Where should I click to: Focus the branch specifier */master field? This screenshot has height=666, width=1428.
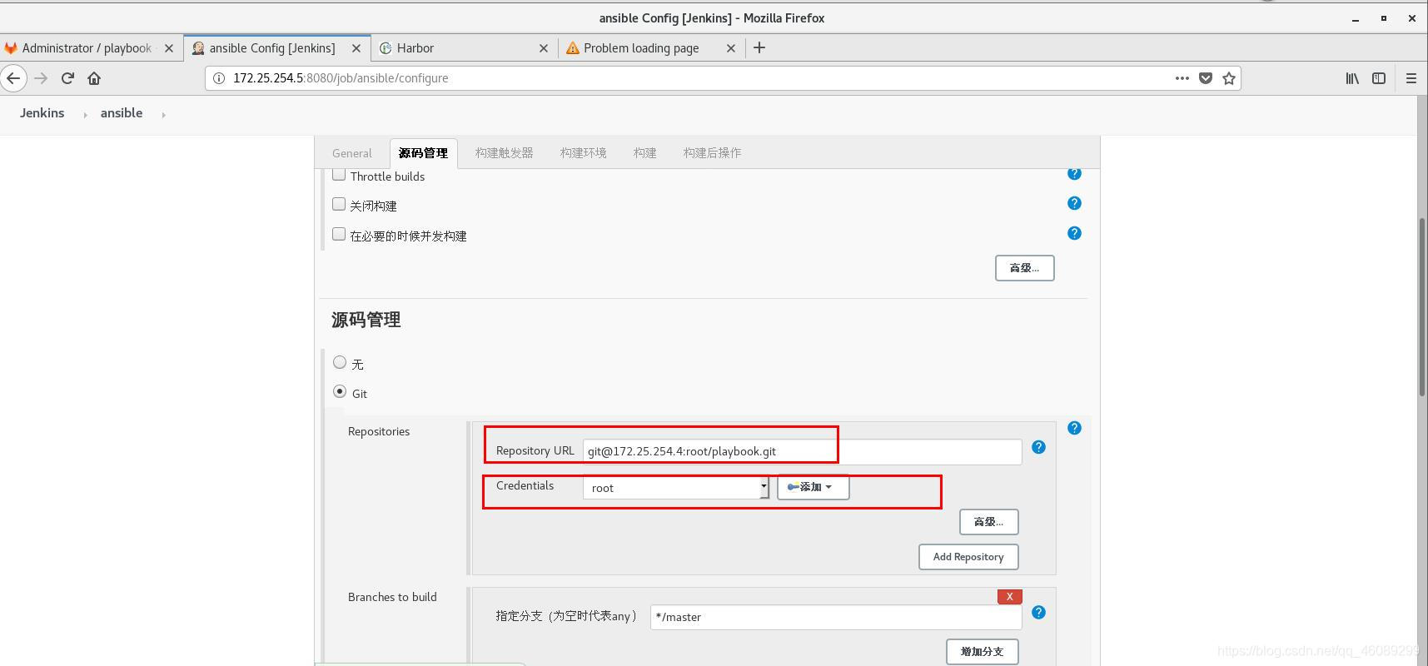coord(836,617)
